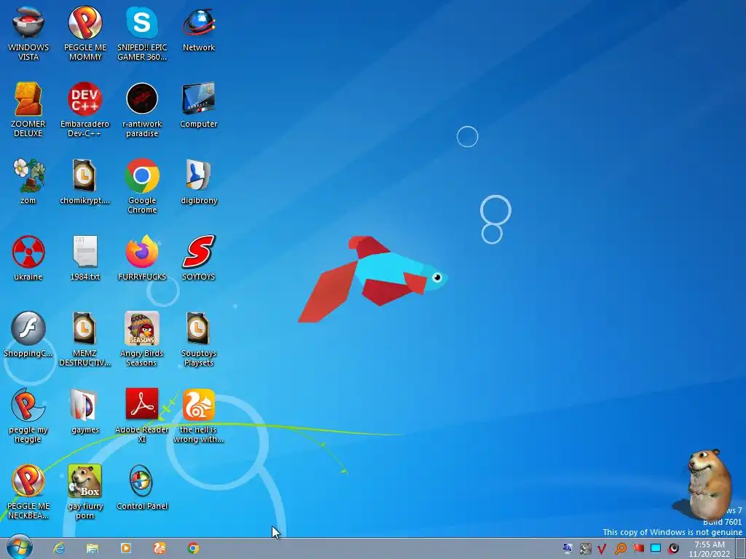Open the WINDOWS VISTA desktop icon
Viewport: 746px width, 559px height.
pyautogui.click(x=28, y=33)
